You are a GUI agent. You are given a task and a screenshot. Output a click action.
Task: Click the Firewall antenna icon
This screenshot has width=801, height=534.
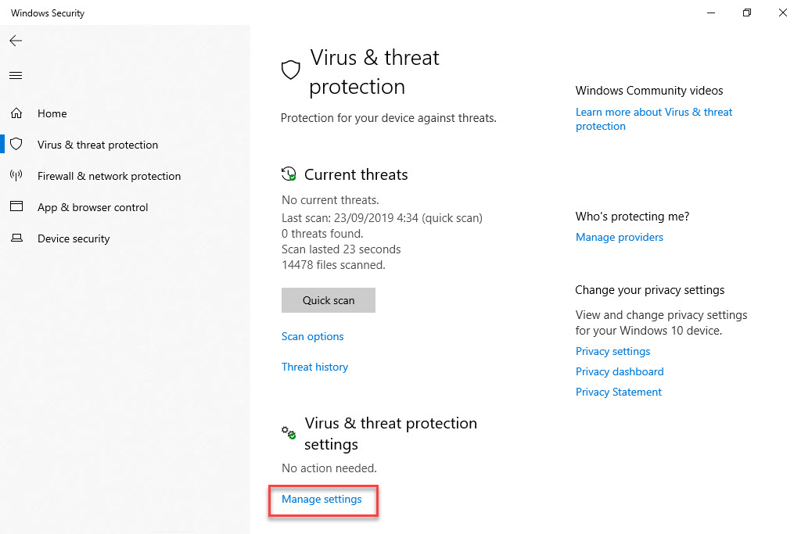tap(16, 176)
